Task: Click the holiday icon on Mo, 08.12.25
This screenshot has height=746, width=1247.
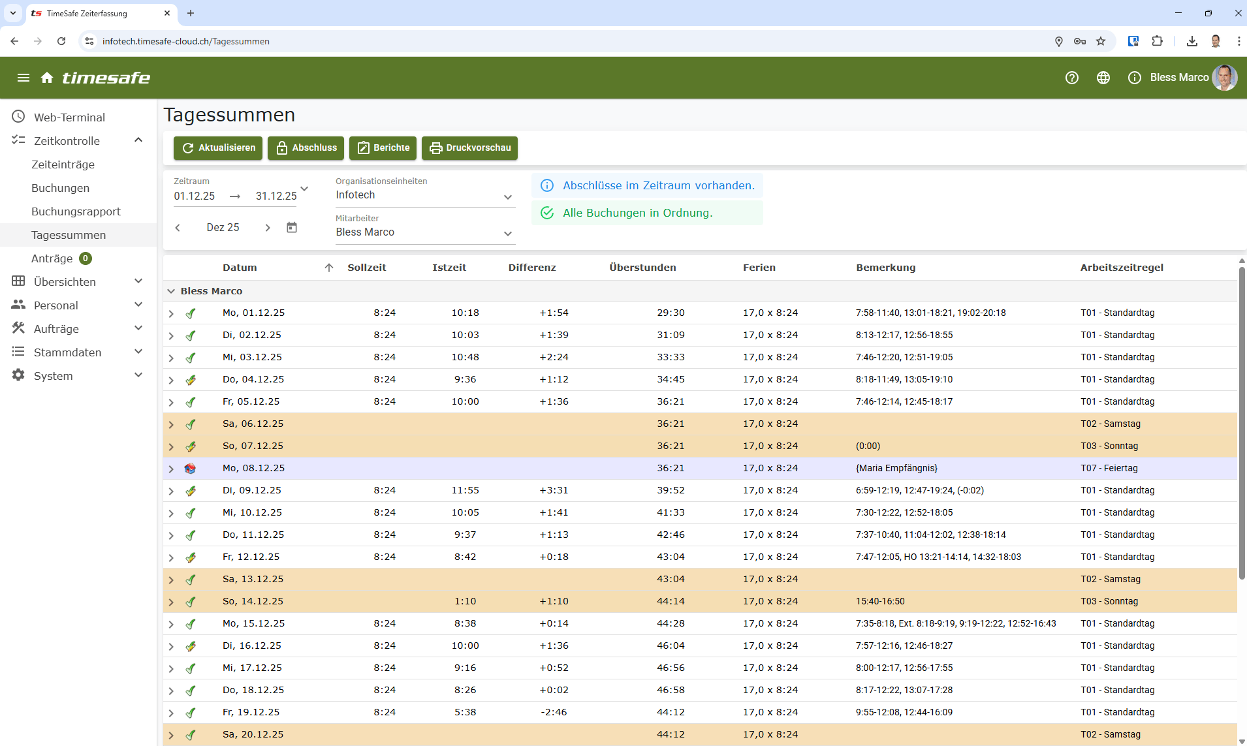Action: click(x=190, y=468)
